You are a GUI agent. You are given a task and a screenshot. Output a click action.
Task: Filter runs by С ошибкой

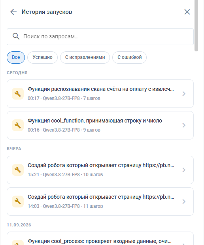[129, 57]
